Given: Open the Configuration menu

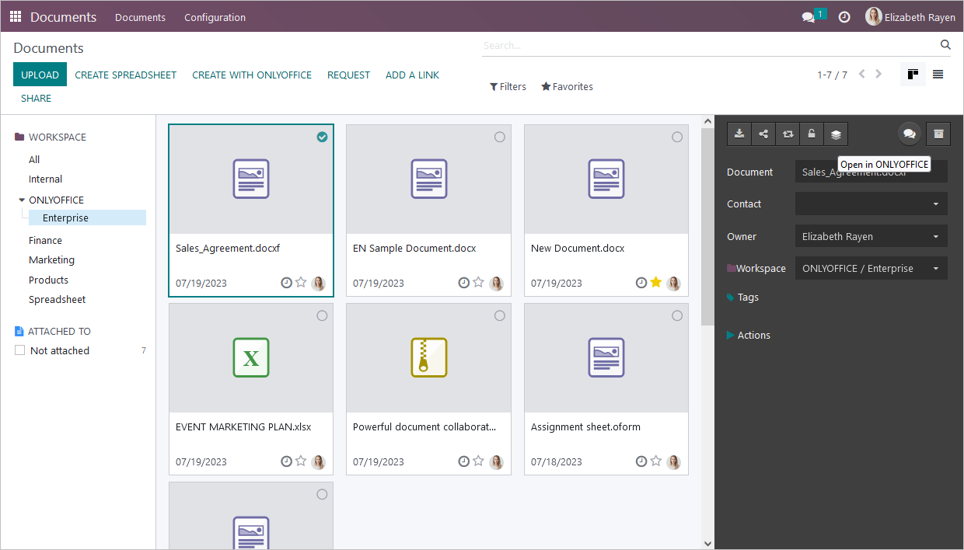Looking at the screenshot, I should [215, 17].
